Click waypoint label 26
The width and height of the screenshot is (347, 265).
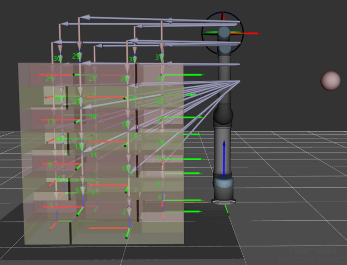(124, 79)
